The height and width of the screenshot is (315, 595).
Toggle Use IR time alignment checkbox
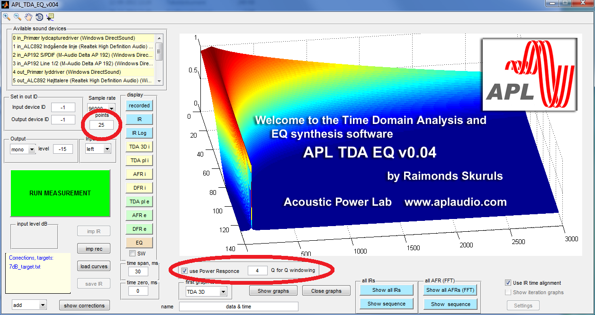click(508, 283)
